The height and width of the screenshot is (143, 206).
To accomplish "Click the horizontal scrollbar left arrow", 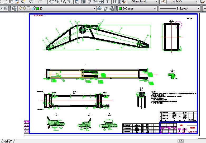I will click(x=181, y=141).
